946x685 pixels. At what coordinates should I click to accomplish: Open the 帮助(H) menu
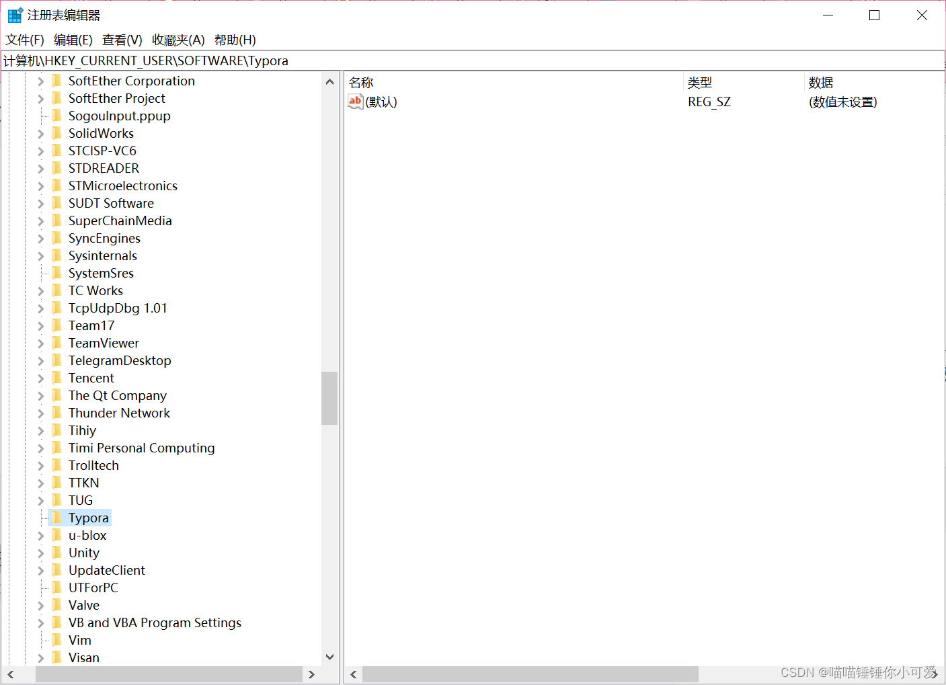235,40
